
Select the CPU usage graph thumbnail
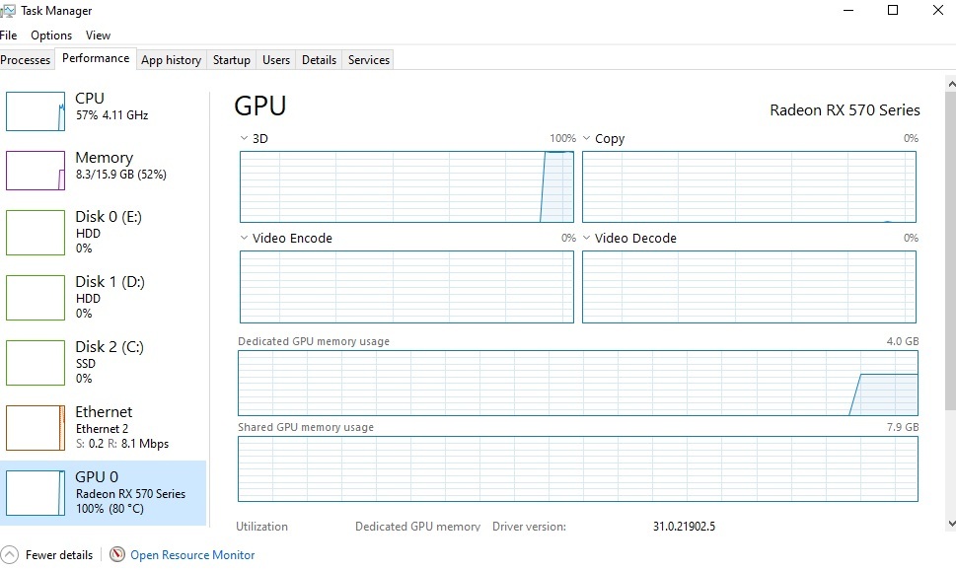click(36, 111)
